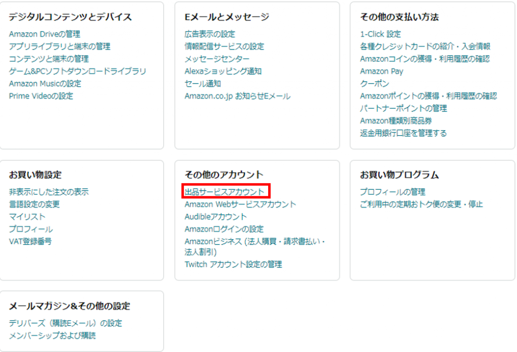Image resolution: width=517 pixels, height=352 pixels.
Task: Click the デジタルコンテンツとデバイス heading
Action: (x=70, y=17)
